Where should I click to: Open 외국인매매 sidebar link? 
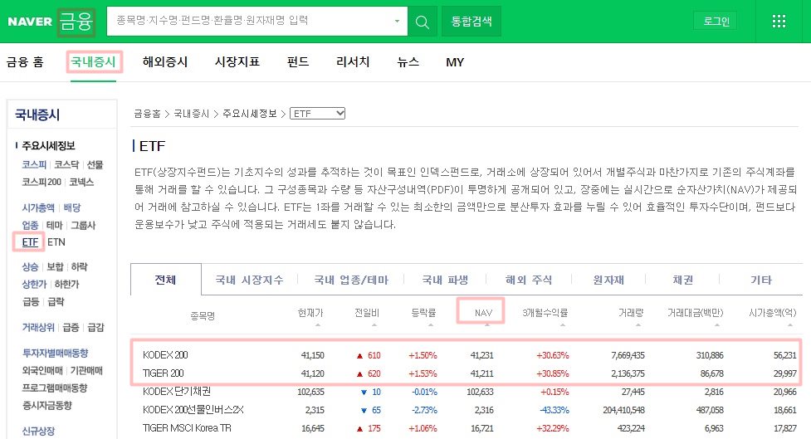[x=42, y=370]
